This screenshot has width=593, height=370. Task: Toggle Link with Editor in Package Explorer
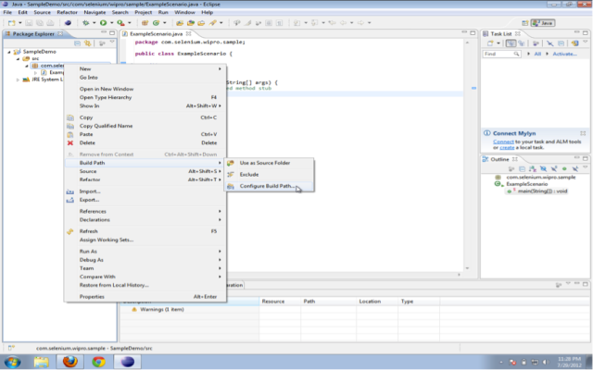(88, 43)
